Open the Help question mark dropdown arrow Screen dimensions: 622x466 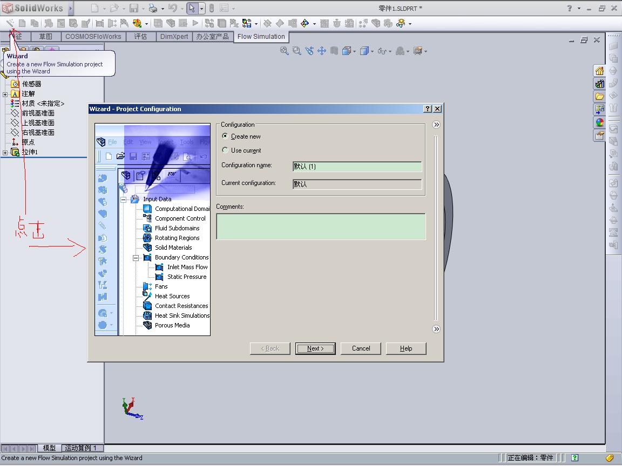[x=579, y=8]
